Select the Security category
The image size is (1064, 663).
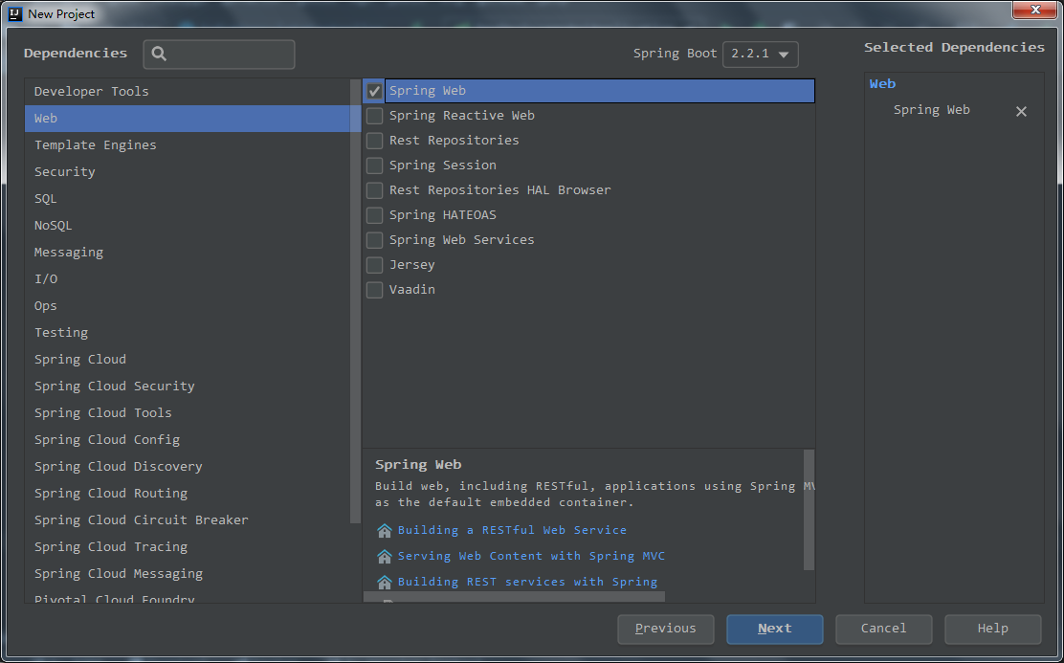pos(65,172)
